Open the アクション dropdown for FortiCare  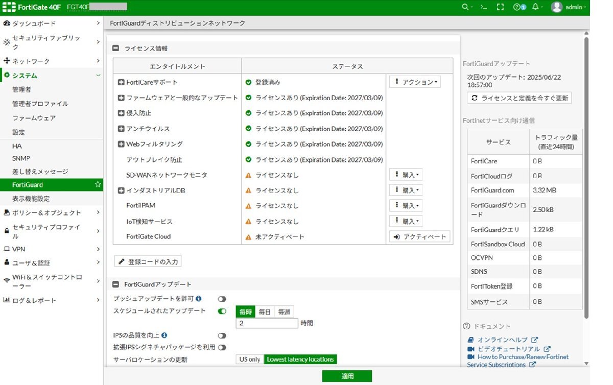(414, 82)
